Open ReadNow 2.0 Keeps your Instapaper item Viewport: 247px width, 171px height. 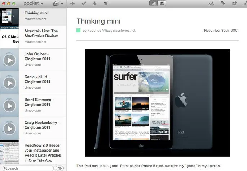[x=33, y=152]
